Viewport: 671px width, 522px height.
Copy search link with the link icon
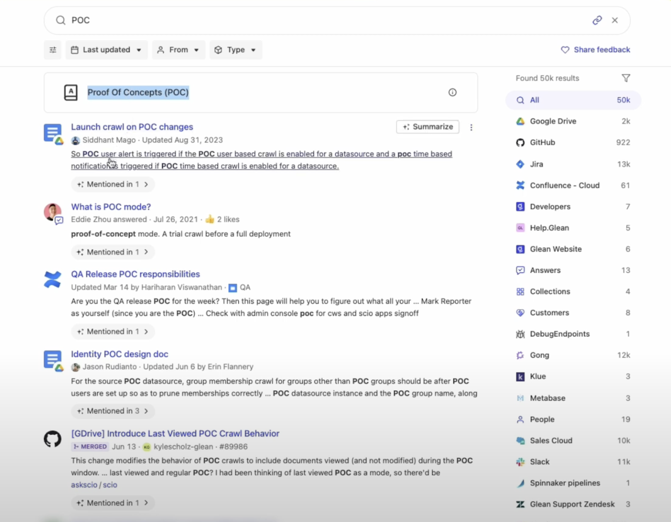point(597,20)
